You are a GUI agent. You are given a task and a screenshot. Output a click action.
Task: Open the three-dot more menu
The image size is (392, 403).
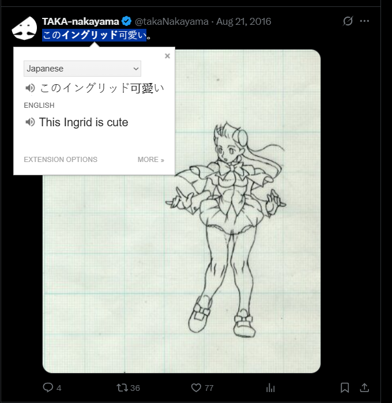tap(364, 21)
